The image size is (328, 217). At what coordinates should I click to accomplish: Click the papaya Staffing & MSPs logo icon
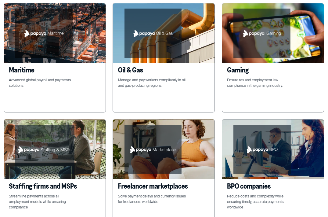(20, 150)
